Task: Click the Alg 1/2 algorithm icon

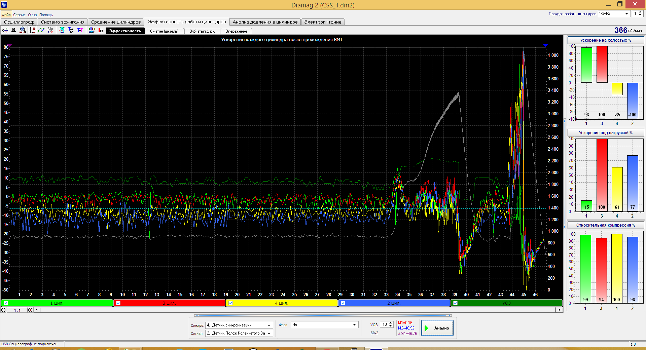Action: pos(50,30)
